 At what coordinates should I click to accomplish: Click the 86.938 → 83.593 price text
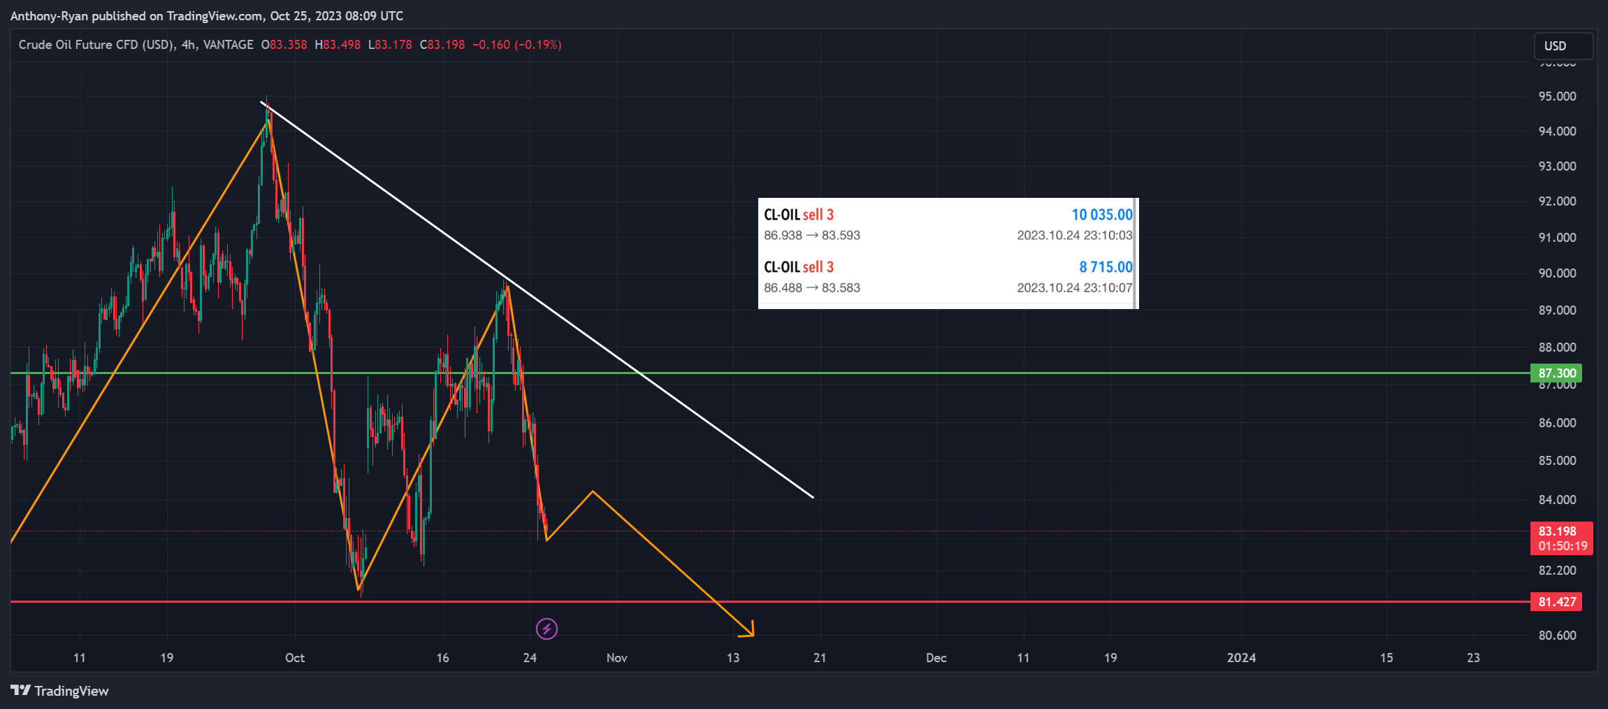pos(812,236)
